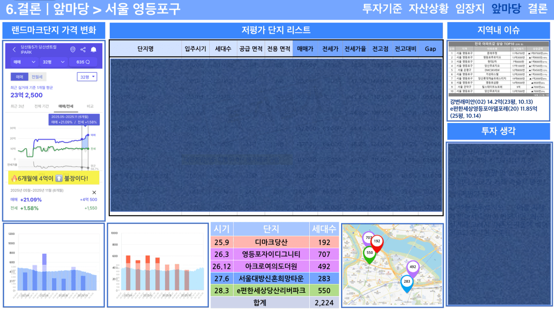Go to the 자산상황 section
Image resolution: width=554 pixels, height=309 pixels.
[x=428, y=8]
